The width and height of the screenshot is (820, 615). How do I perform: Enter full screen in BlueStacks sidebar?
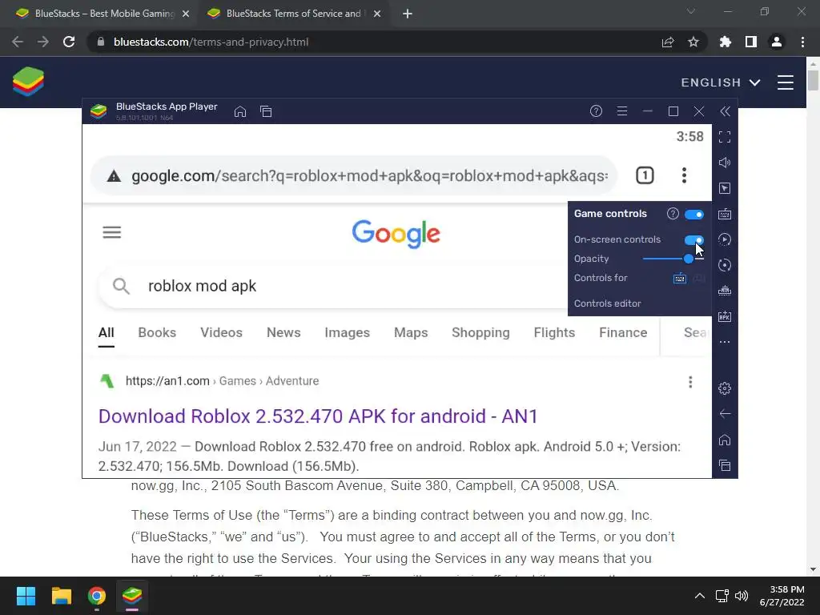pos(724,137)
